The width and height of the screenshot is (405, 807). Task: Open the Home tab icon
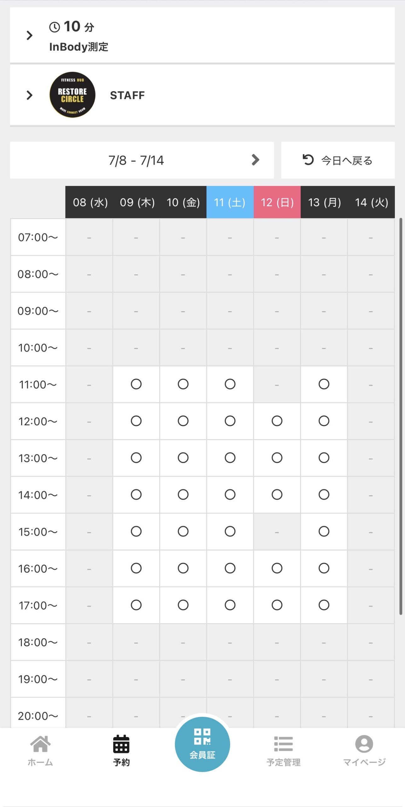tap(40, 744)
